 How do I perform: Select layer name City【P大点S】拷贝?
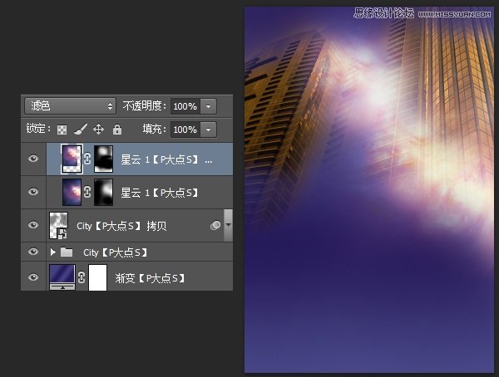point(121,226)
